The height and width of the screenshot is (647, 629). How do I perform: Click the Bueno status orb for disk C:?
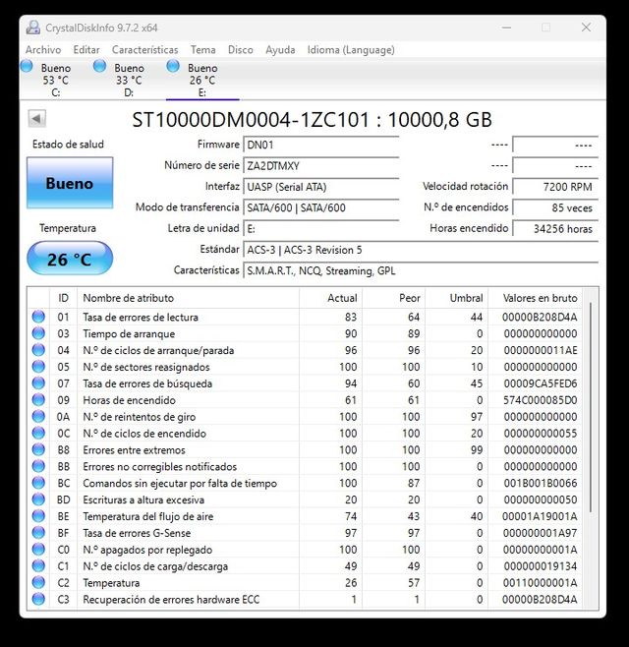point(27,66)
